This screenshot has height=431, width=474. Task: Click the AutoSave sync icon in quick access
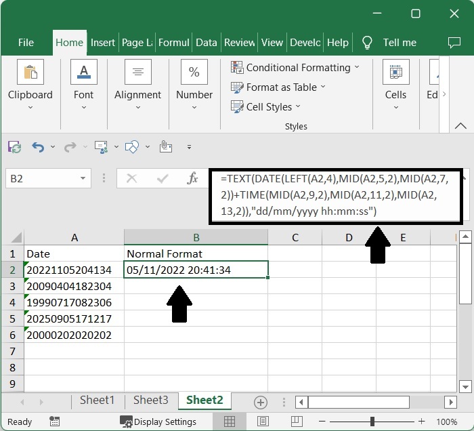(14, 146)
